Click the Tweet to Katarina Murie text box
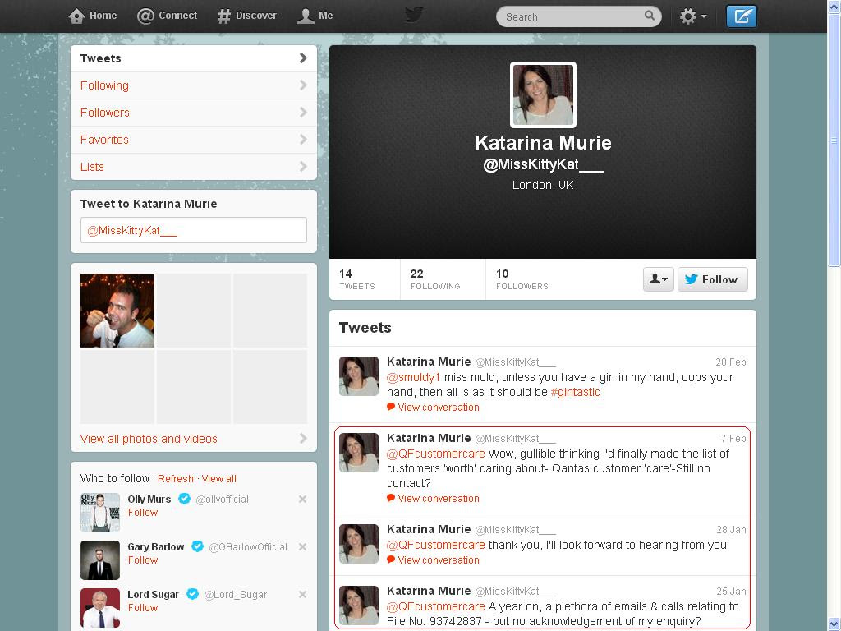The height and width of the screenshot is (631, 841). [194, 230]
